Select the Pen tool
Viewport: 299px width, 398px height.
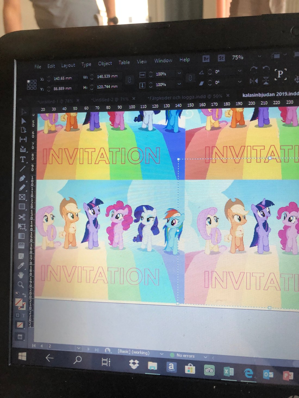click(23, 178)
